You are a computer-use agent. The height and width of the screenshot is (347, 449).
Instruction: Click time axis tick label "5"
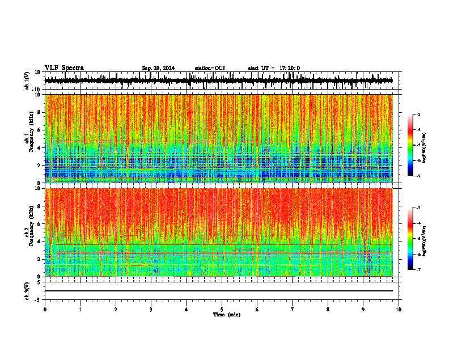pyautogui.click(x=222, y=310)
